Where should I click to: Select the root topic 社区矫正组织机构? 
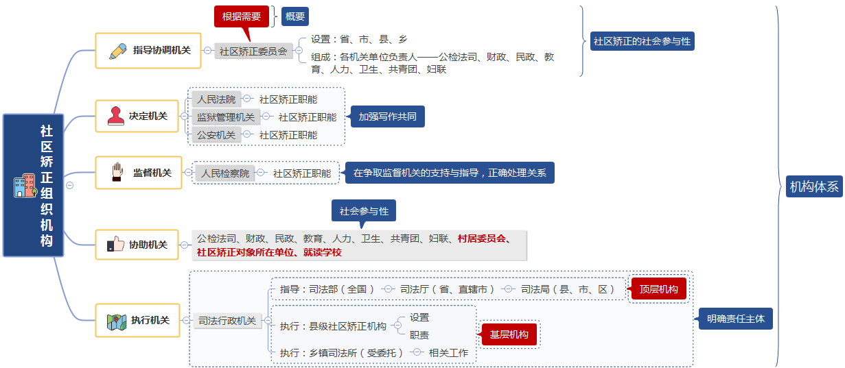pos(34,185)
